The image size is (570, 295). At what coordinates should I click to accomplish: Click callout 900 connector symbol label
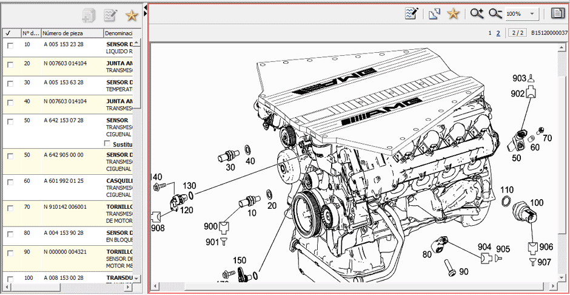[x=211, y=226]
